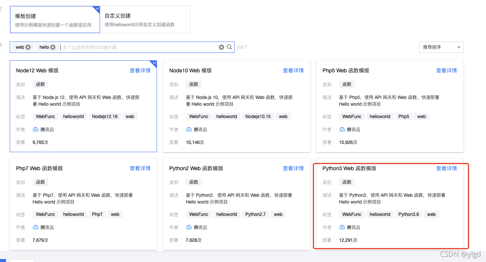Select the Node12 Web 模版 card title
The height and width of the screenshot is (262, 486).
pyautogui.click(x=37, y=70)
